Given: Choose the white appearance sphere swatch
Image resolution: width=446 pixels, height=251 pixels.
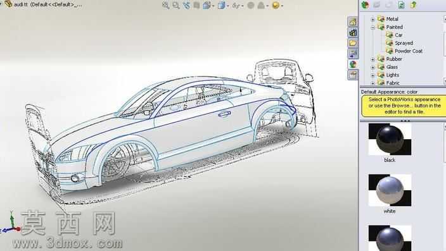Looking at the screenshot, I should pyautogui.click(x=390, y=190).
